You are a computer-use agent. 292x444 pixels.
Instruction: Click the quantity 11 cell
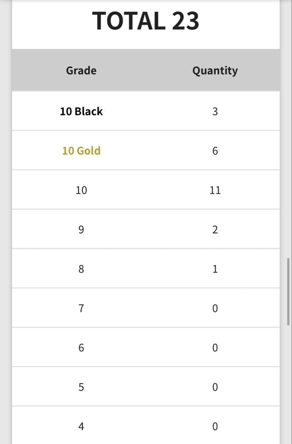click(215, 190)
